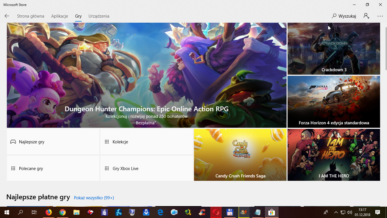
Task: Click the Bezpłatna price label
Action: (x=146, y=123)
